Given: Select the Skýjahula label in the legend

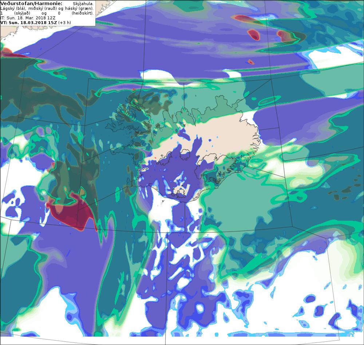Looking at the screenshot, I should 83,4.
